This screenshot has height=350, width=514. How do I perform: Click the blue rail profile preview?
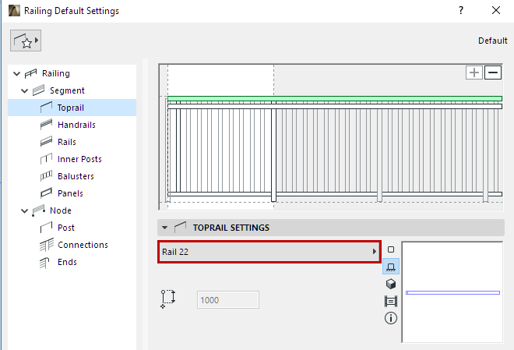tap(452, 292)
